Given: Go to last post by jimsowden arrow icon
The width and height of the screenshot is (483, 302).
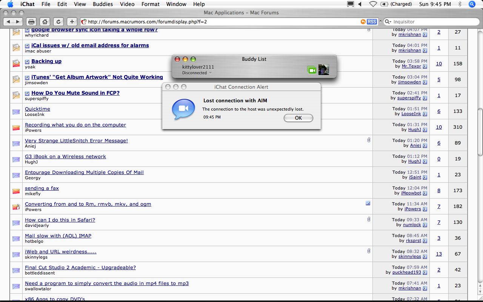Looking at the screenshot, I should pyautogui.click(x=425, y=82).
